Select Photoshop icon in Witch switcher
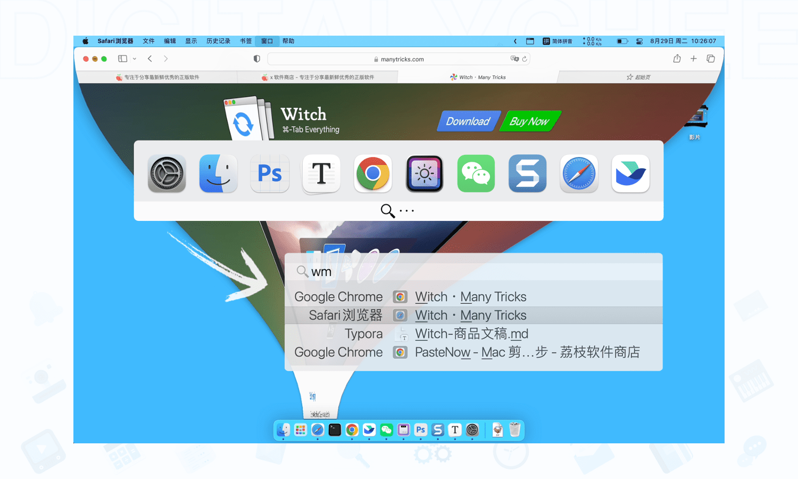 click(x=270, y=174)
